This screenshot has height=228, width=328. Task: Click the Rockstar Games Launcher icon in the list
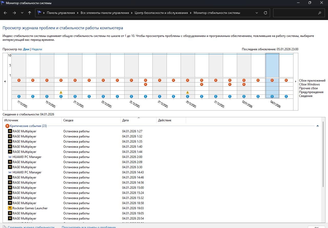[10, 208]
